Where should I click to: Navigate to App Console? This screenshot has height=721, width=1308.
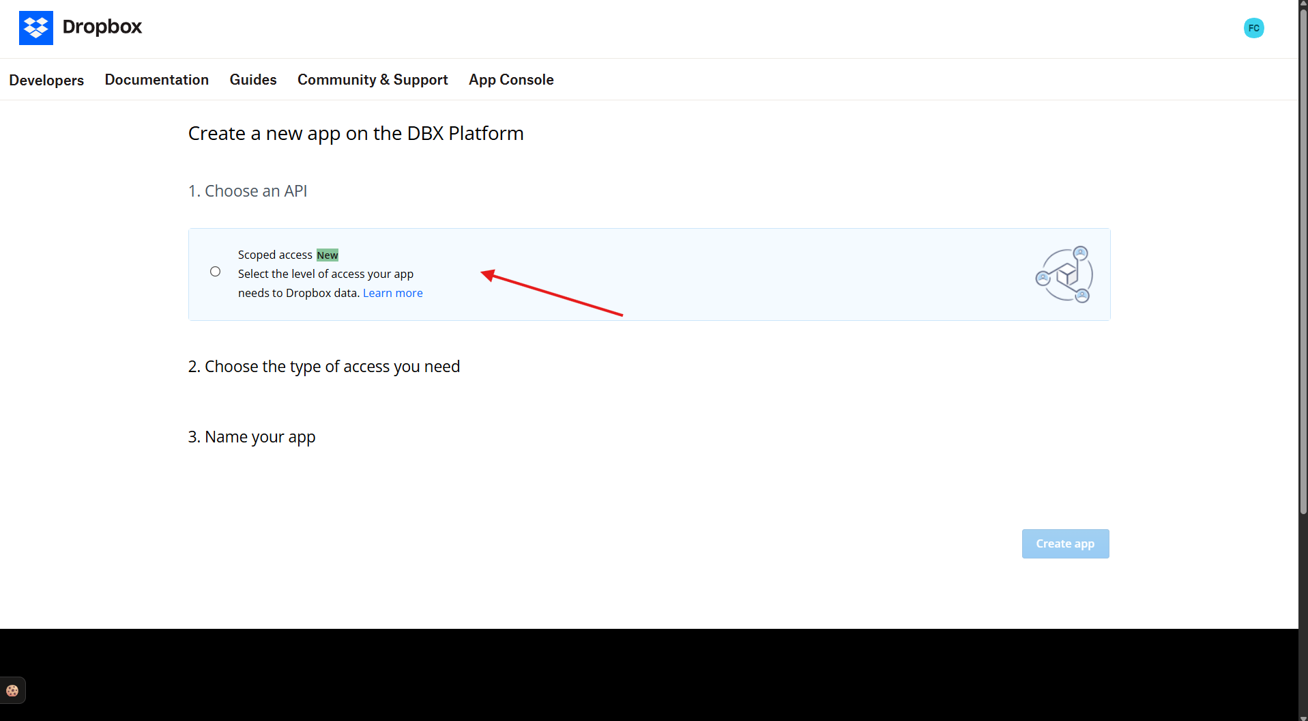click(511, 80)
